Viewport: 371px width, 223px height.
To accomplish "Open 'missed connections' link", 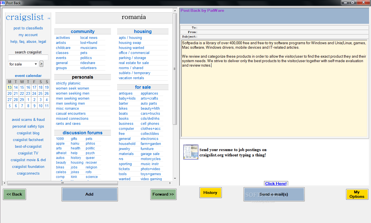I will pyautogui.click(x=72, y=118).
